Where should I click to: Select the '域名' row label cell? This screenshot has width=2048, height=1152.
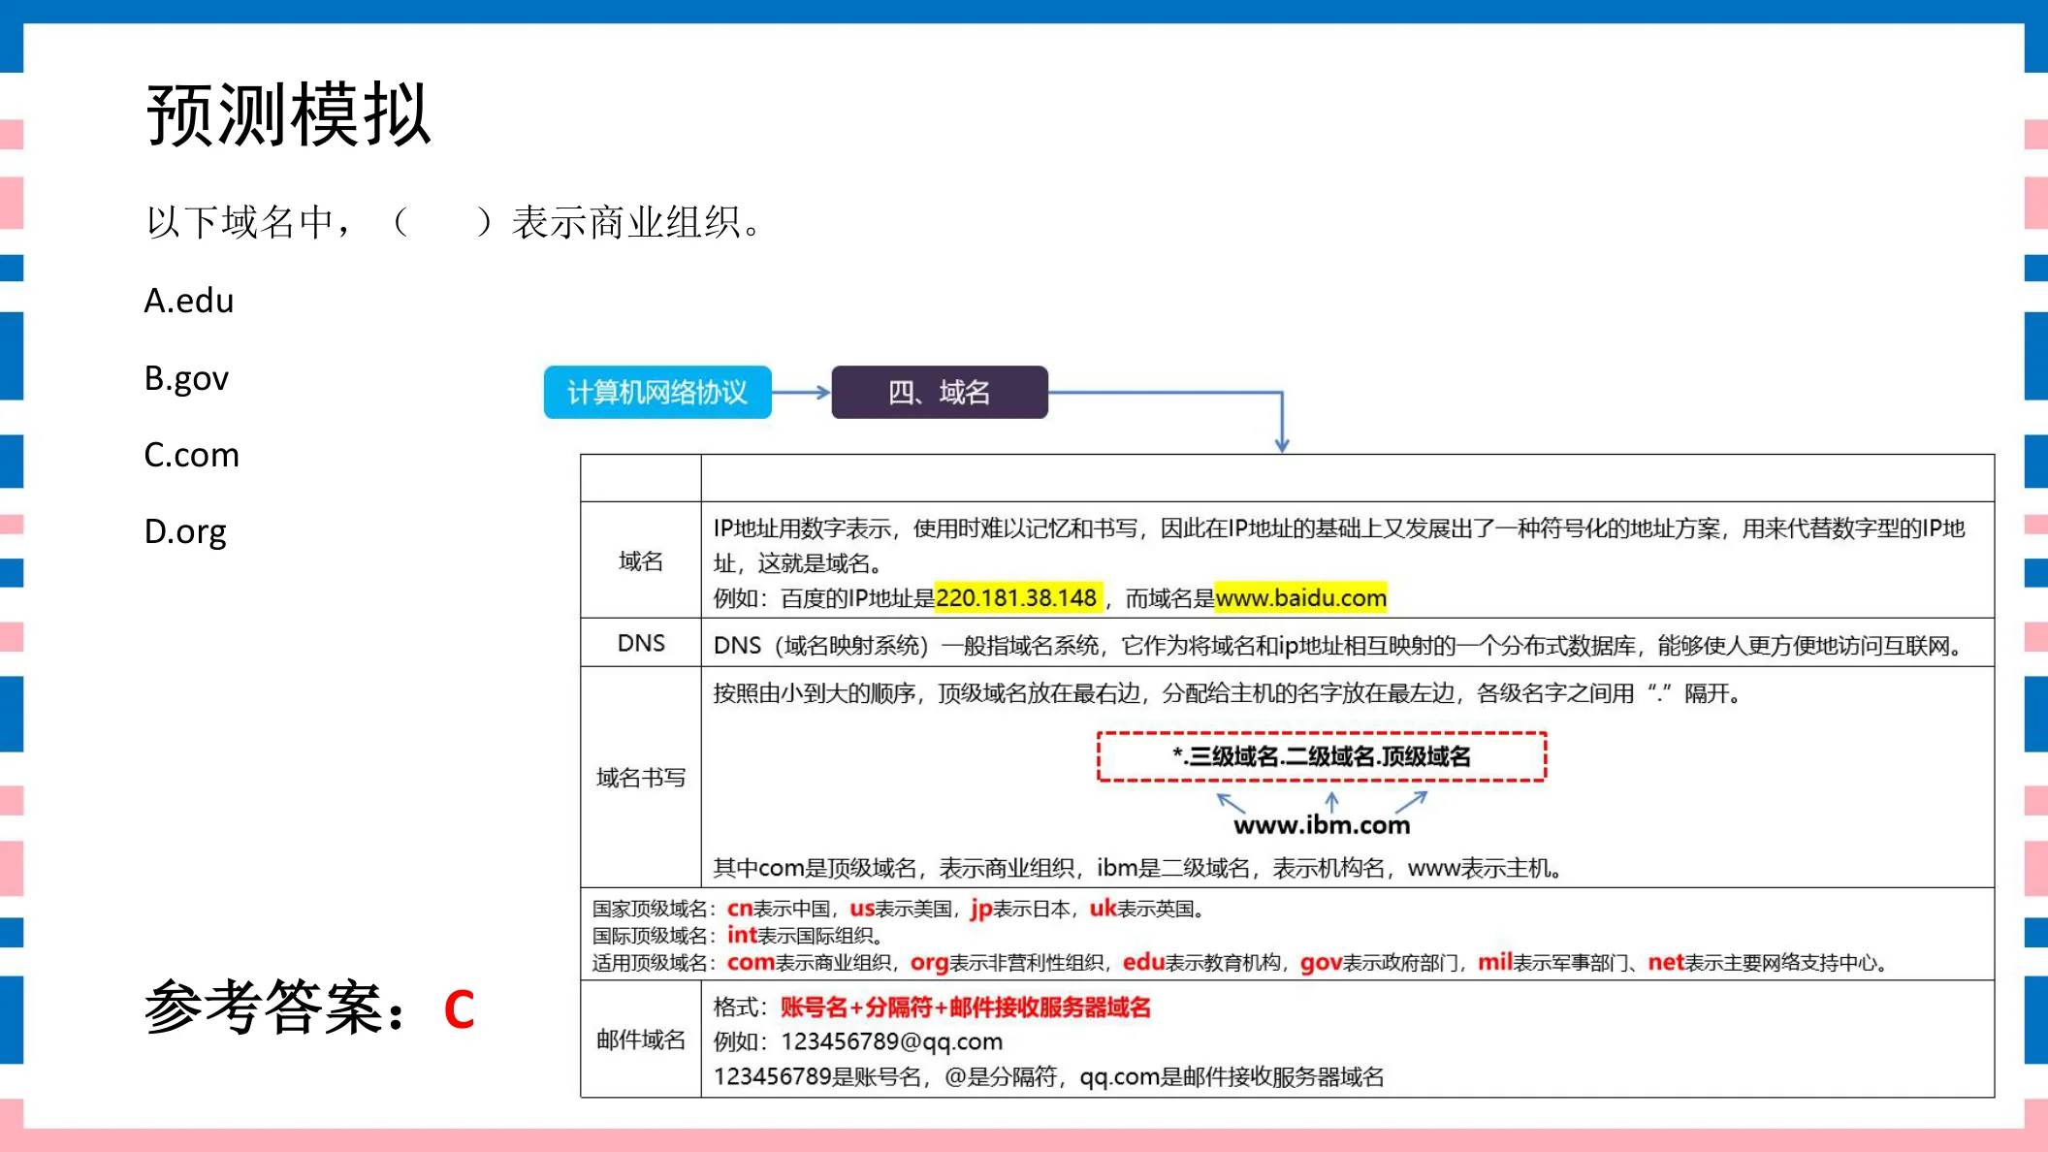coord(641,560)
